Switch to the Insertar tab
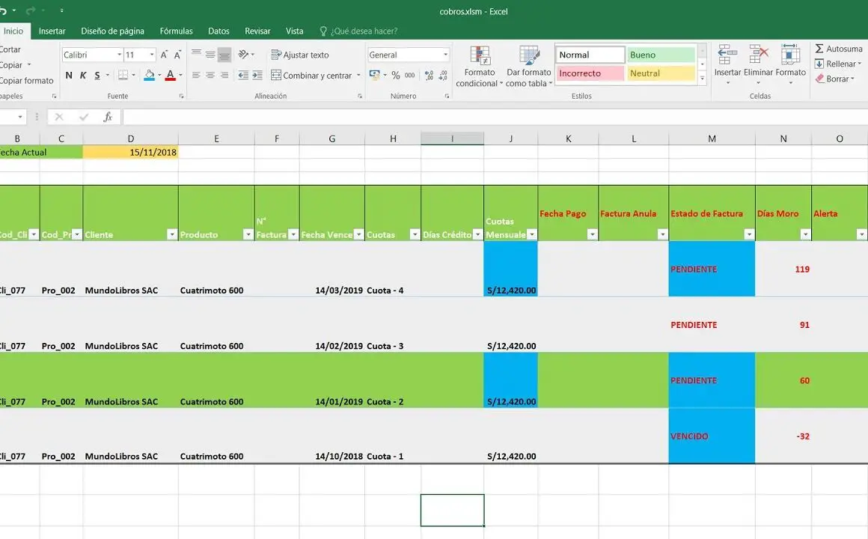This screenshot has width=868, height=539. 52,31
